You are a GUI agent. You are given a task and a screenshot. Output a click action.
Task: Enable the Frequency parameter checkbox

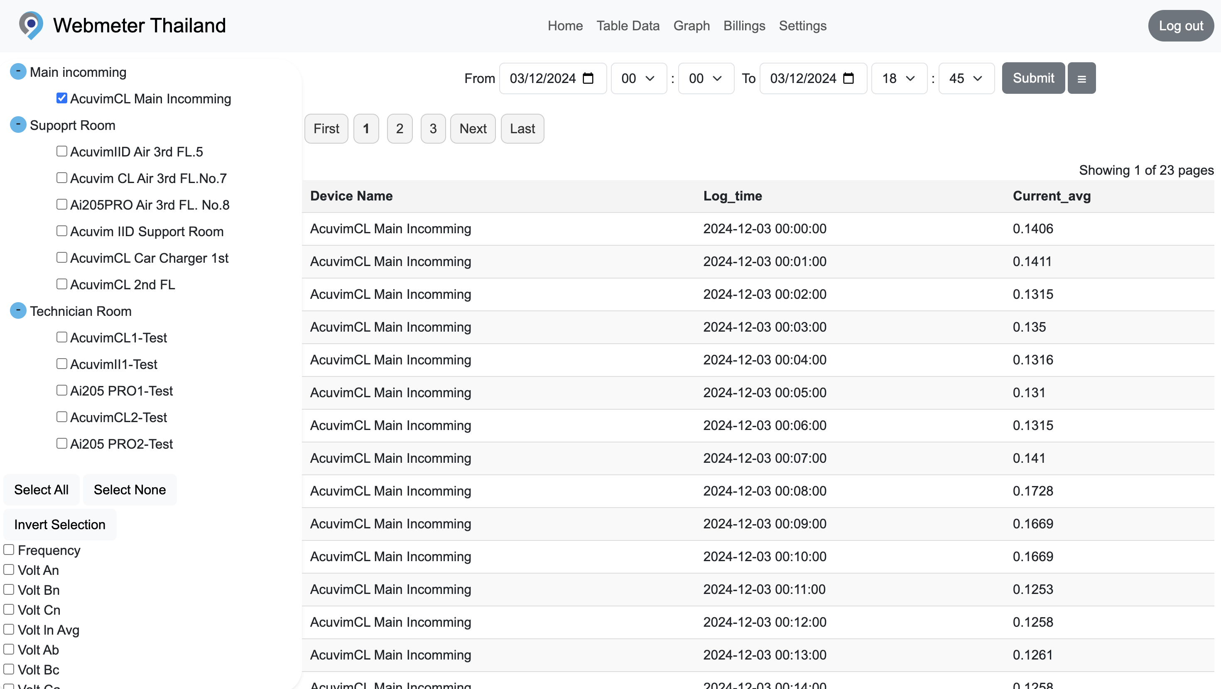click(9, 550)
